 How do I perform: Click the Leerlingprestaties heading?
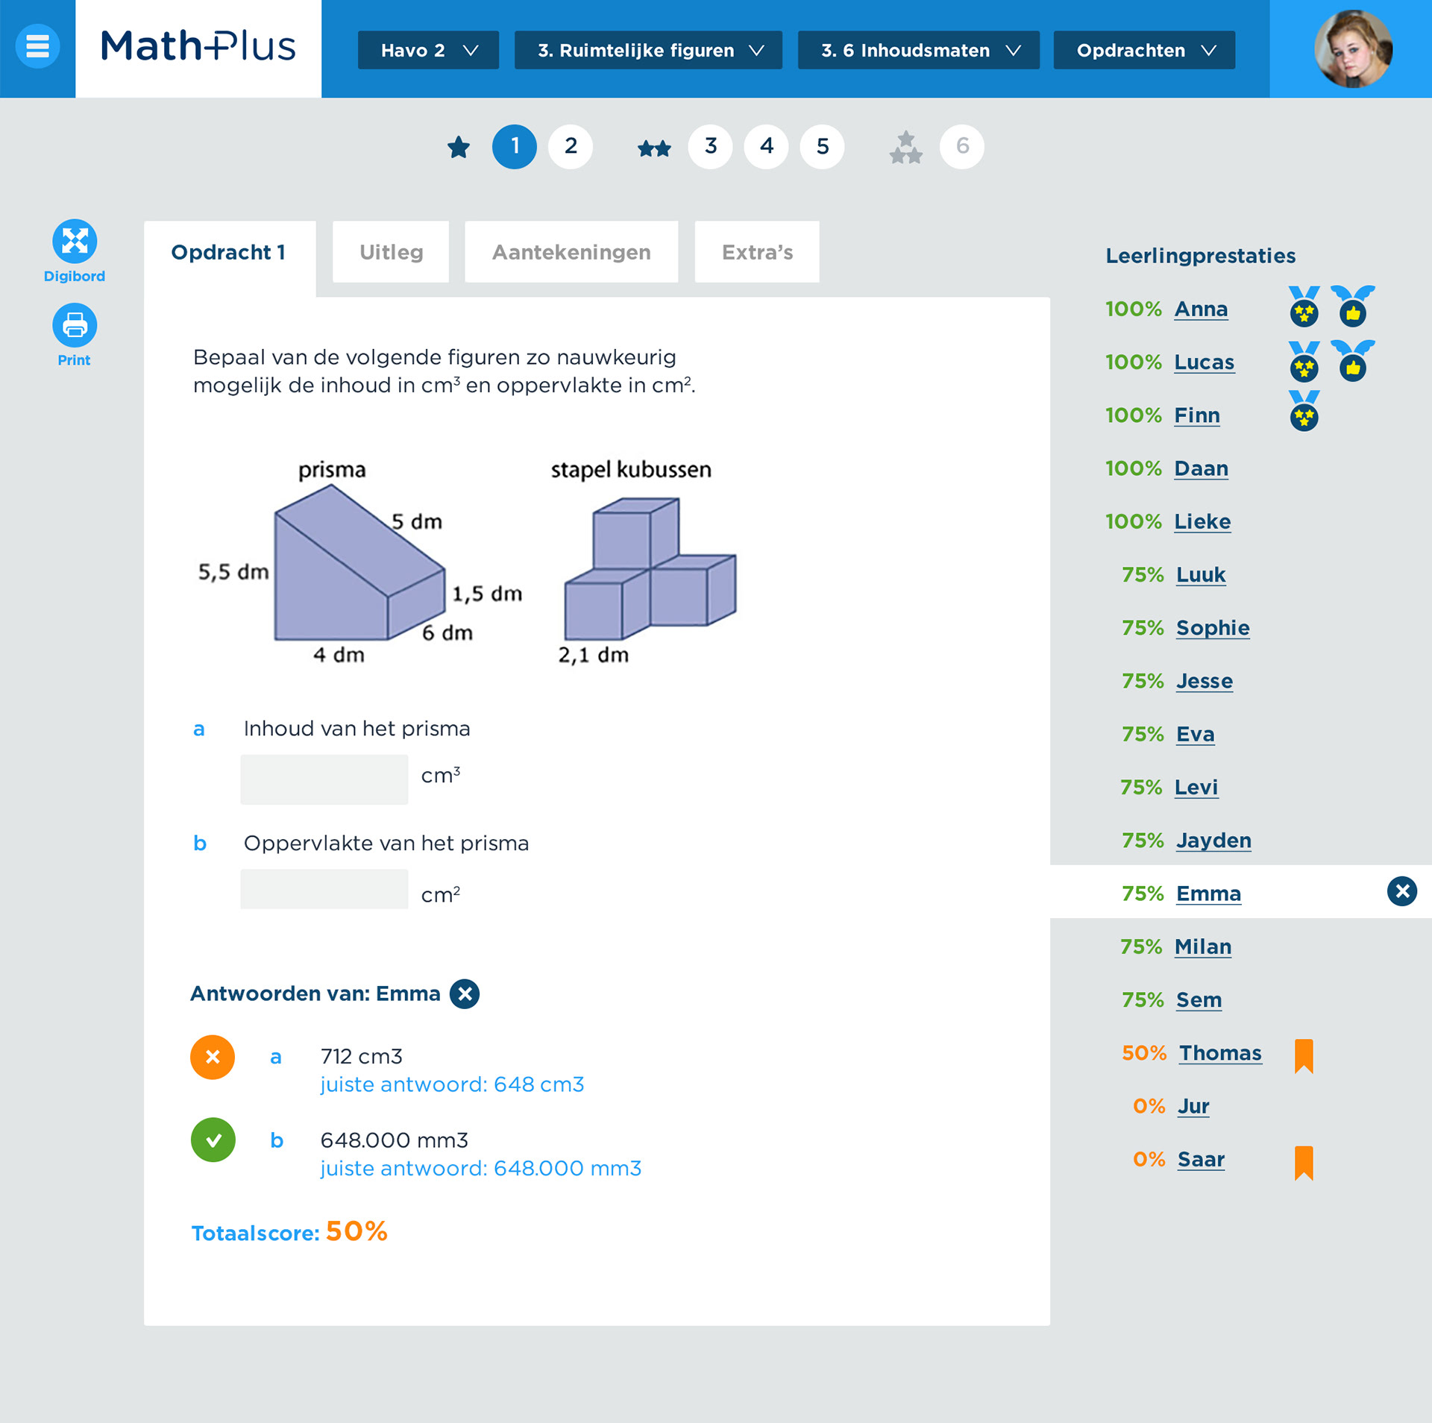coord(1200,256)
